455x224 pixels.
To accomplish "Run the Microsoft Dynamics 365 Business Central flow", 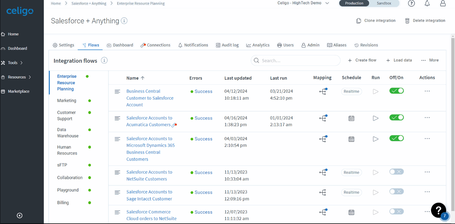I will pyautogui.click(x=375, y=139).
